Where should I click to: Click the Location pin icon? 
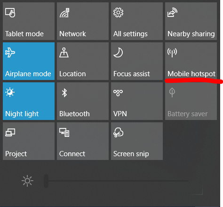64,53
